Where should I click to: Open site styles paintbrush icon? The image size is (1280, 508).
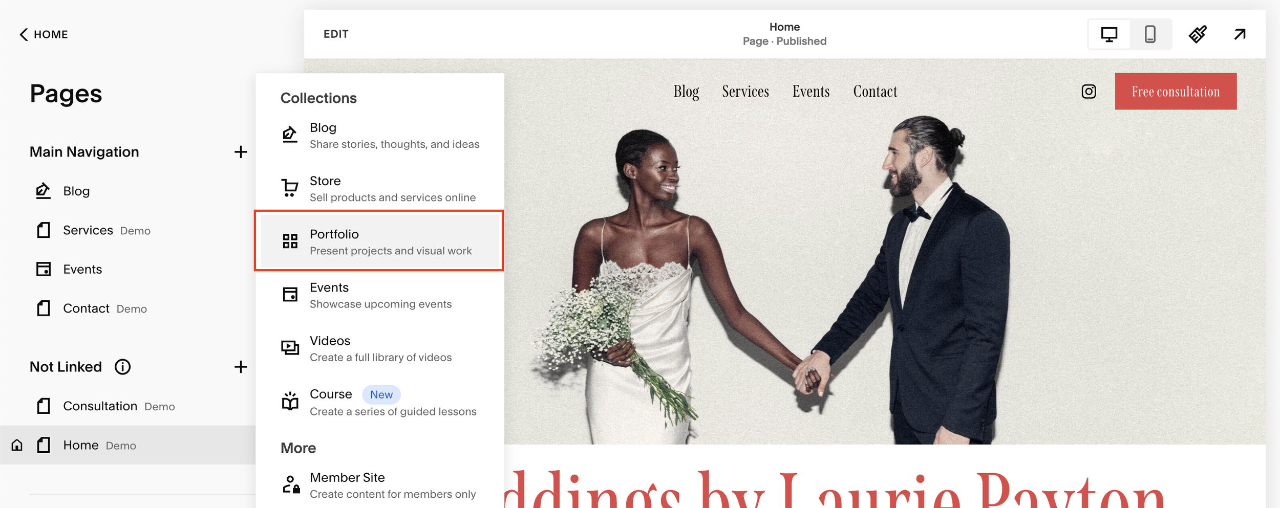[1197, 34]
